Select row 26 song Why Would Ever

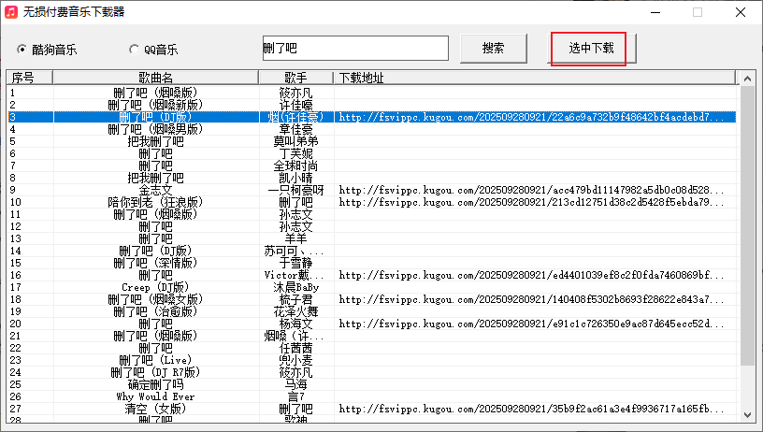click(156, 397)
